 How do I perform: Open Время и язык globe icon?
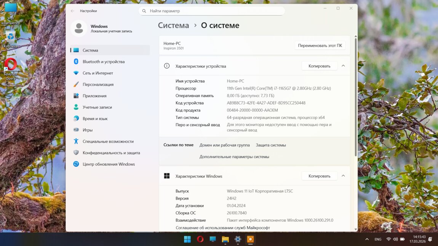click(76, 119)
